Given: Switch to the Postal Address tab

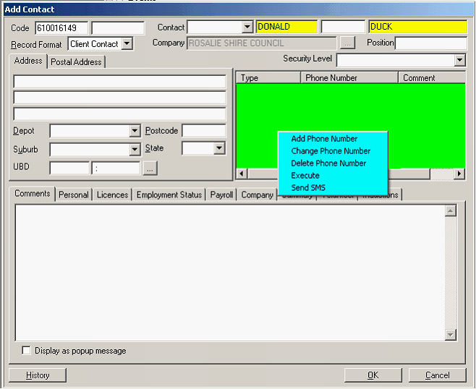Looking at the screenshot, I should tap(77, 62).
